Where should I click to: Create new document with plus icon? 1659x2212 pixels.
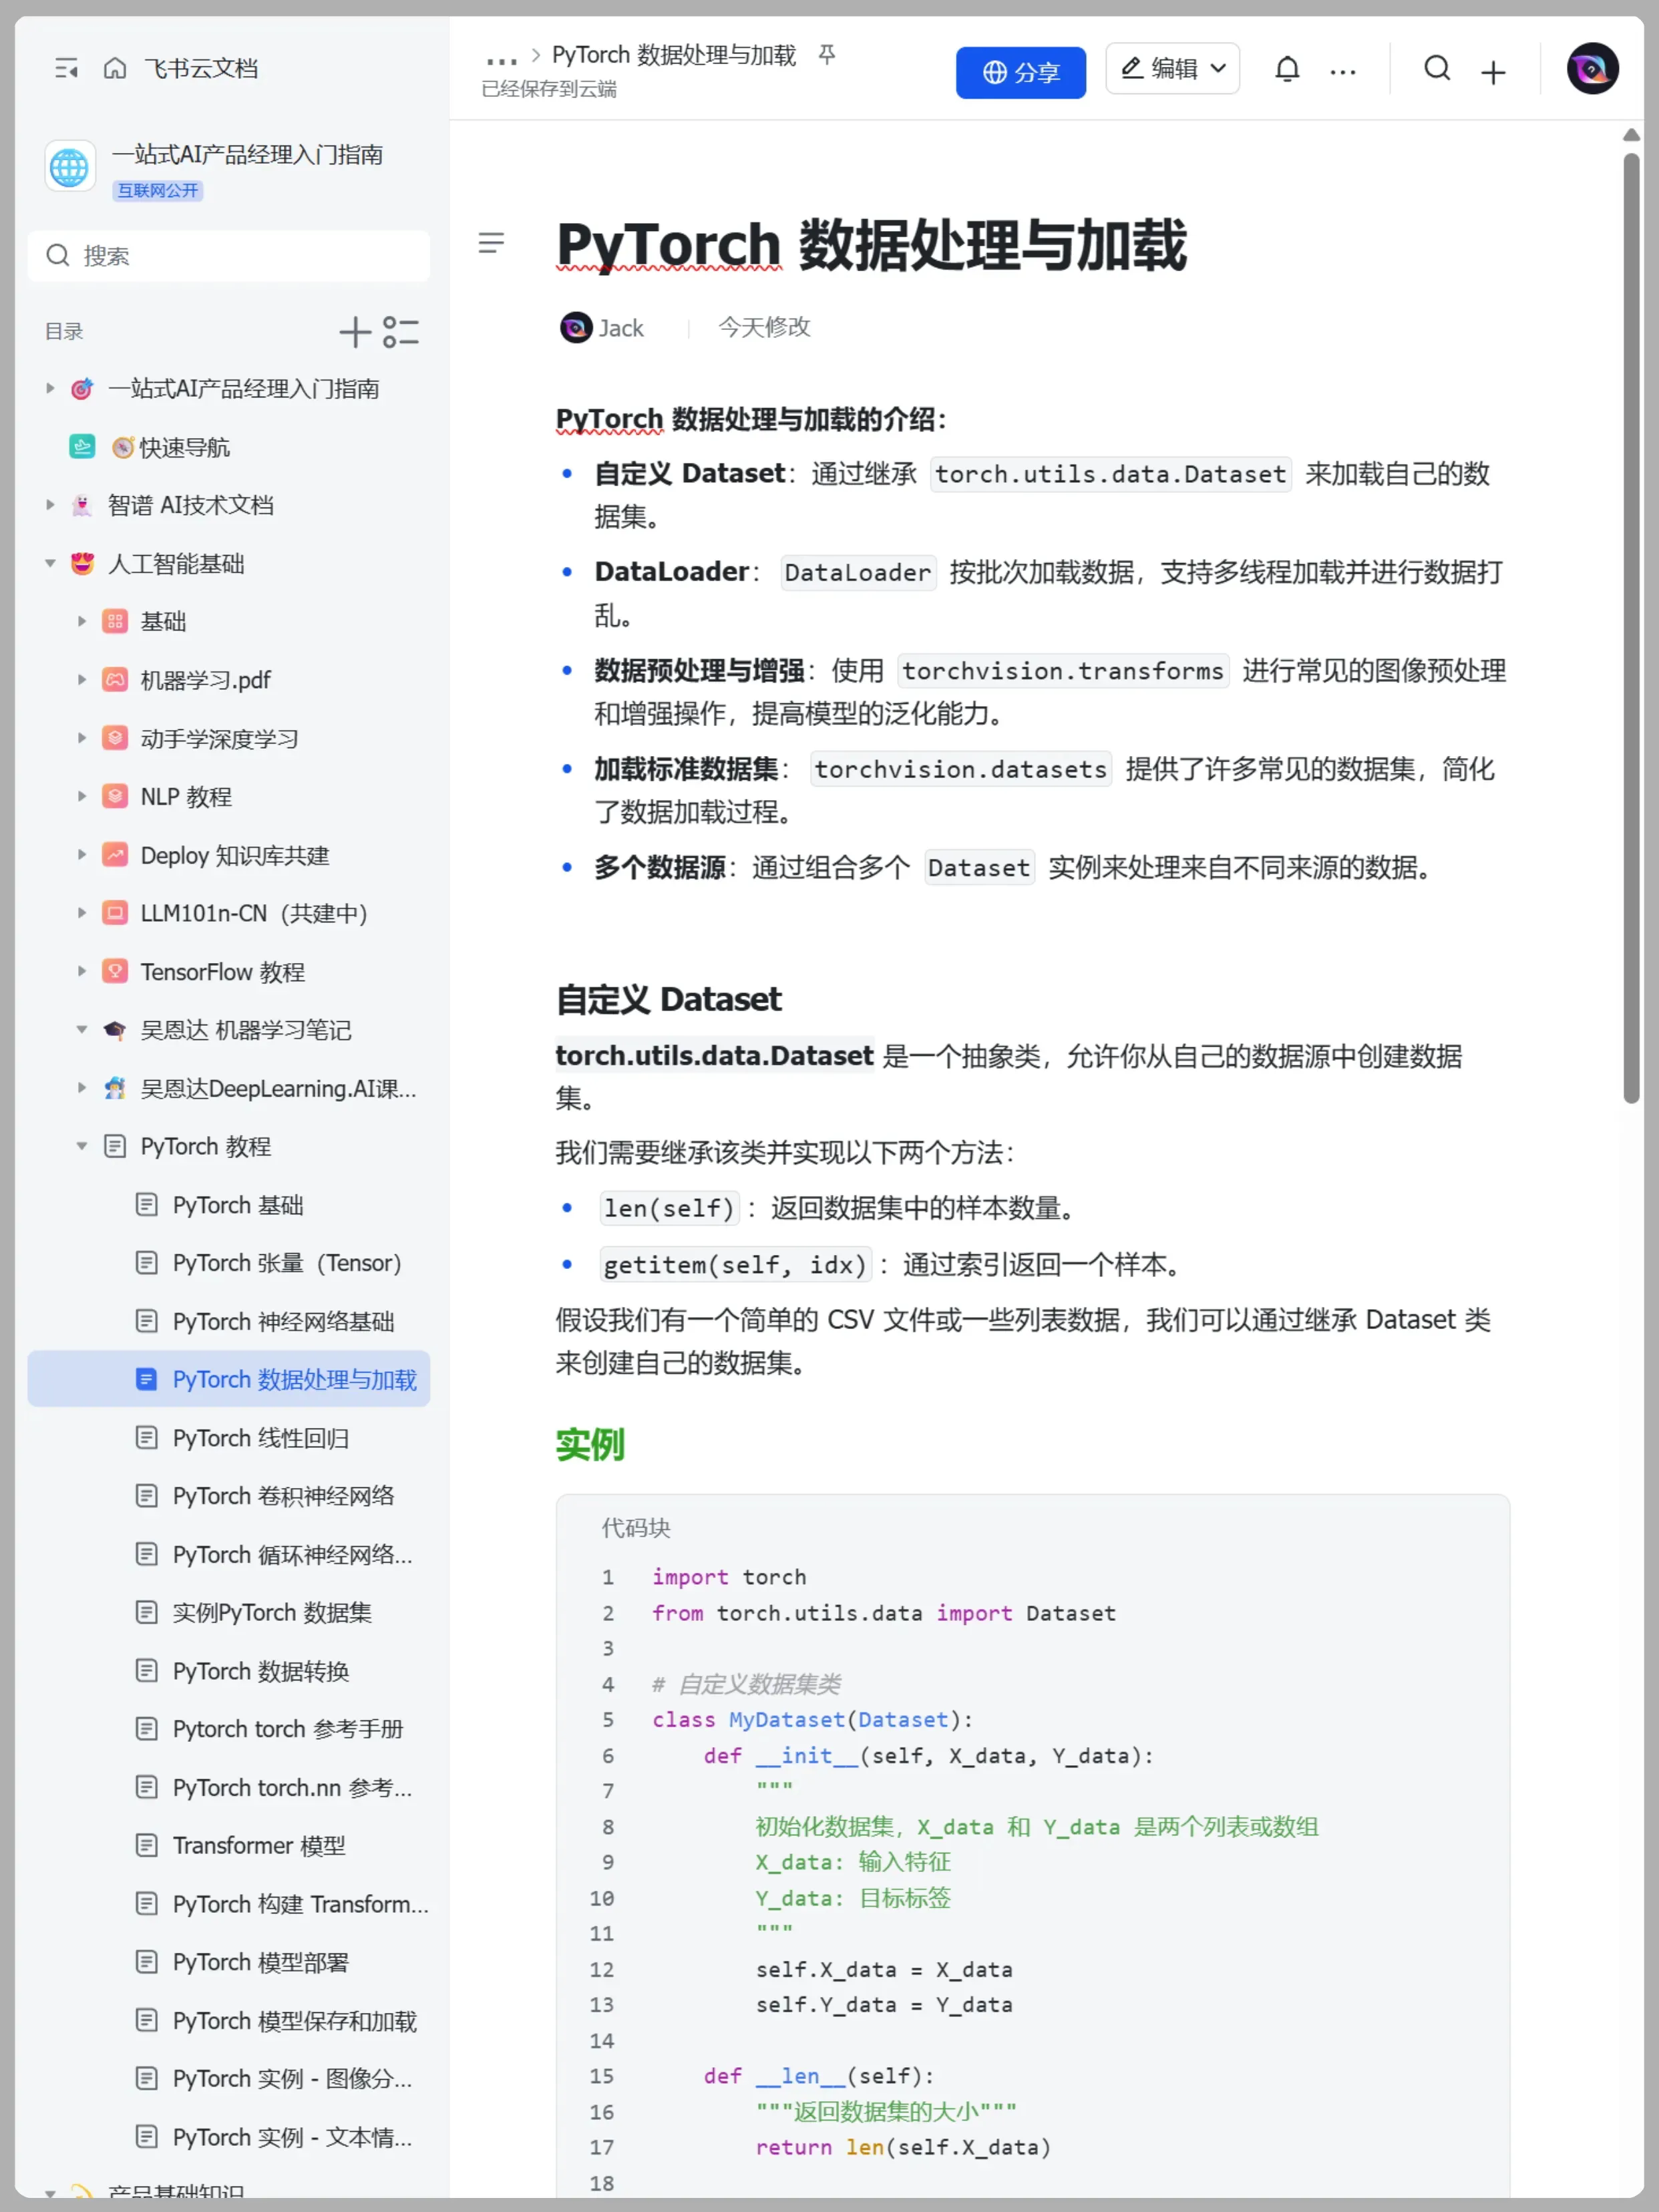[1492, 70]
